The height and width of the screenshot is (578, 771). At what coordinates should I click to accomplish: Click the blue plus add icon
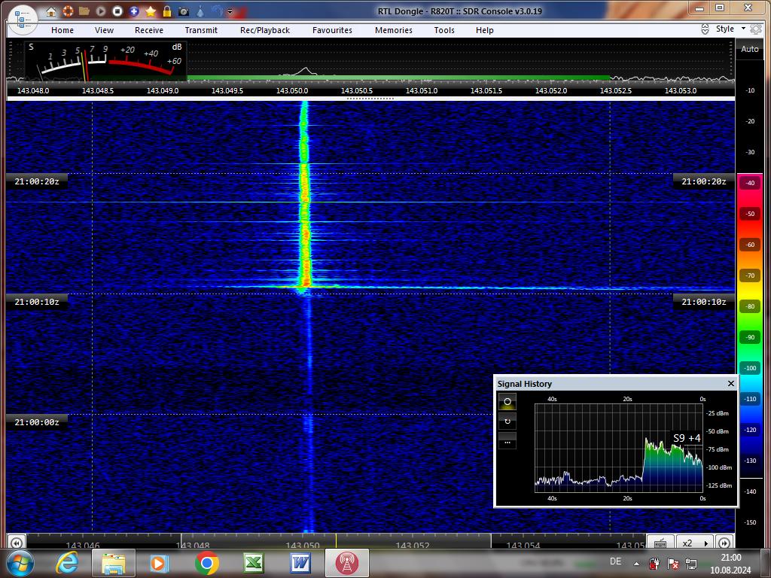click(134, 11)
